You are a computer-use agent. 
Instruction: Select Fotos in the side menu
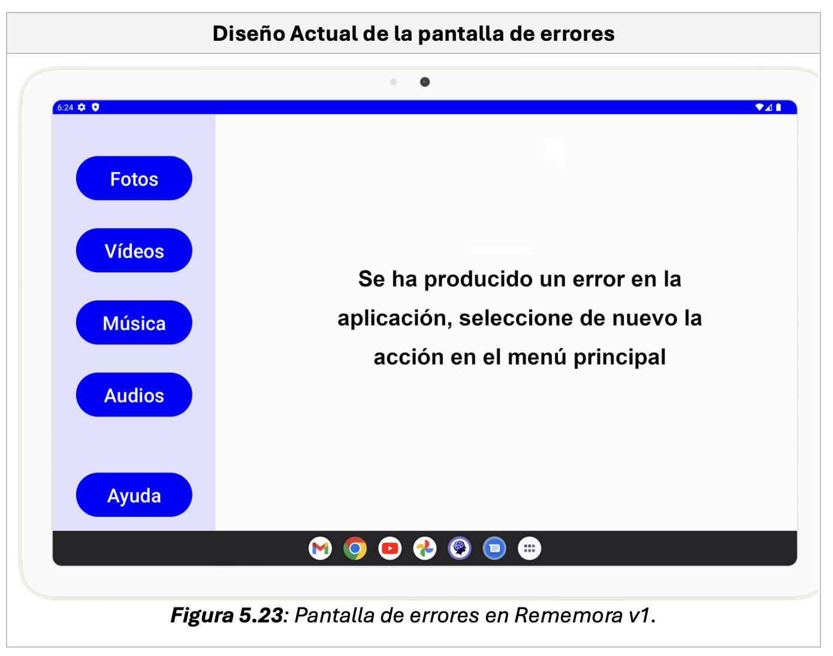pyautogui.click(x=134, y=179)
